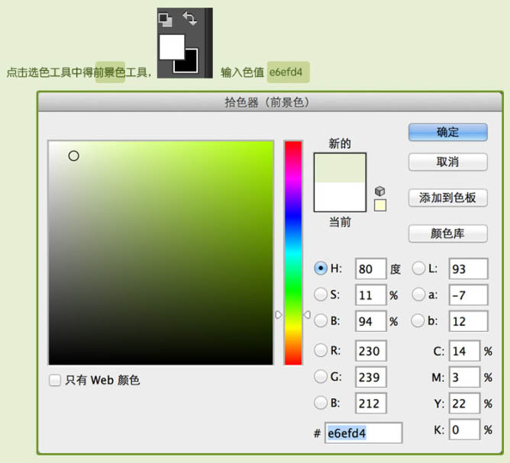Image resolution: width=510 pixels, height=463 pixels.
Task: Select the B brightness radio button
Action: tap(321, 320)
